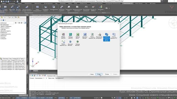Toggle ОТС-ОБЪЕКТ tracking in status bar

tap(41, 98)
